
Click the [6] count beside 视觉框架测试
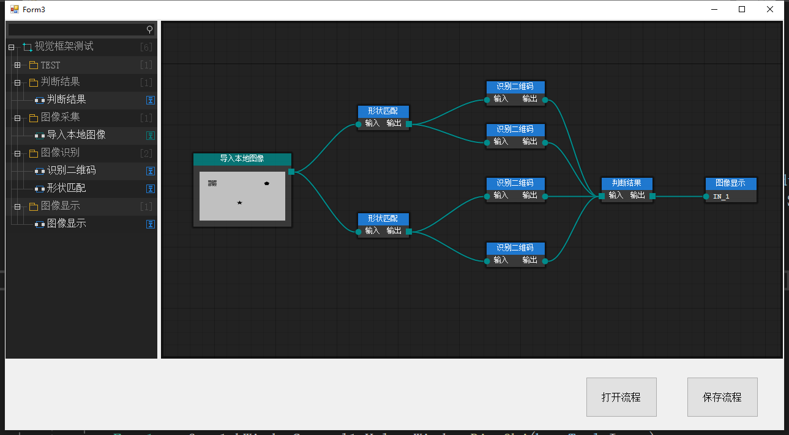146,47
